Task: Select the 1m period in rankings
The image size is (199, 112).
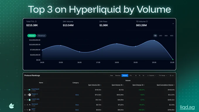Action: coord(143,75)
